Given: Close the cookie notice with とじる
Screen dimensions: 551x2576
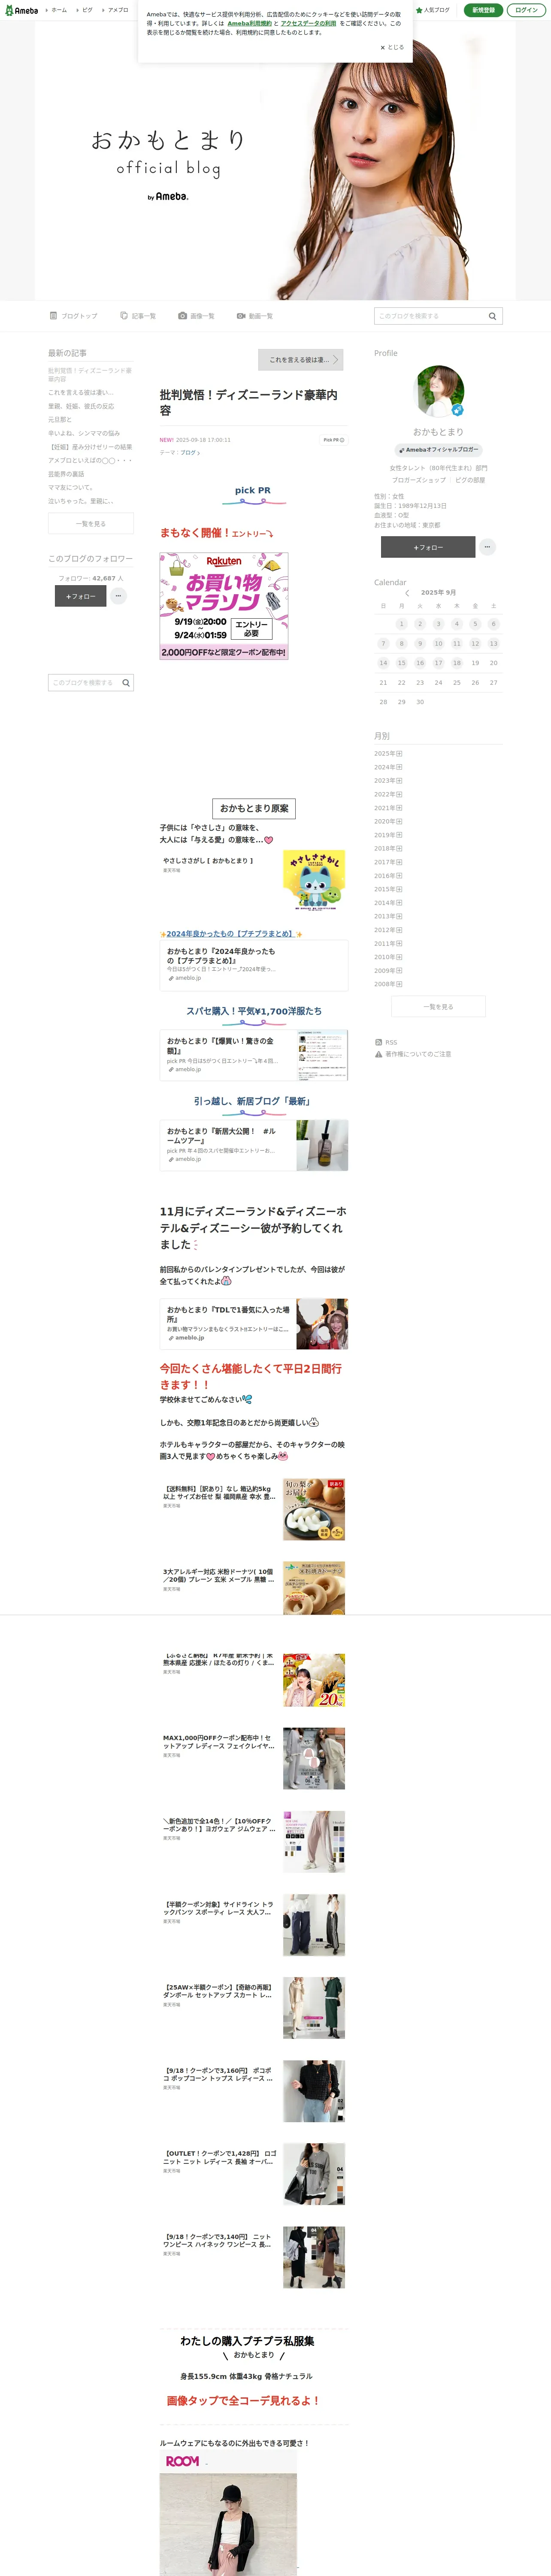Looking at the screenshot, I should click(x=392, y=47).
